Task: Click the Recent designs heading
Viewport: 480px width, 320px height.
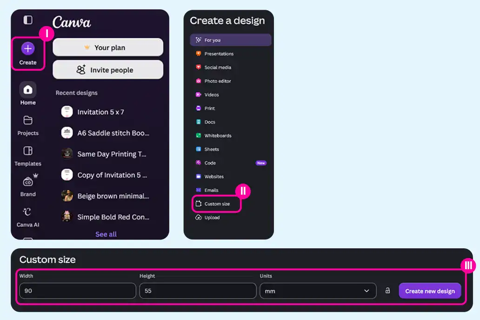Action: (77, 93)
